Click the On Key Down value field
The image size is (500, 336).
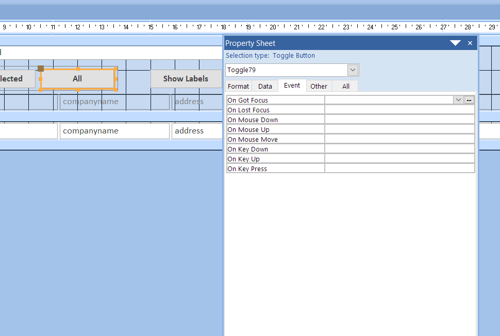click(x=399, y=149)
